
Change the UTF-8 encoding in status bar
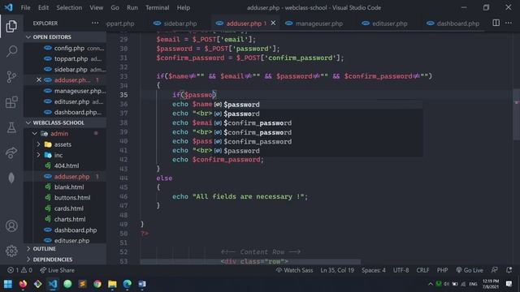point(401,270)
